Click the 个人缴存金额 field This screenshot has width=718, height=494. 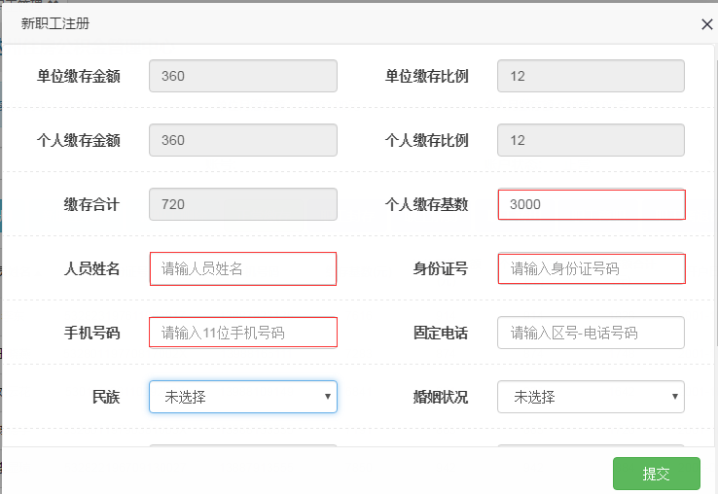coord(243,140)
